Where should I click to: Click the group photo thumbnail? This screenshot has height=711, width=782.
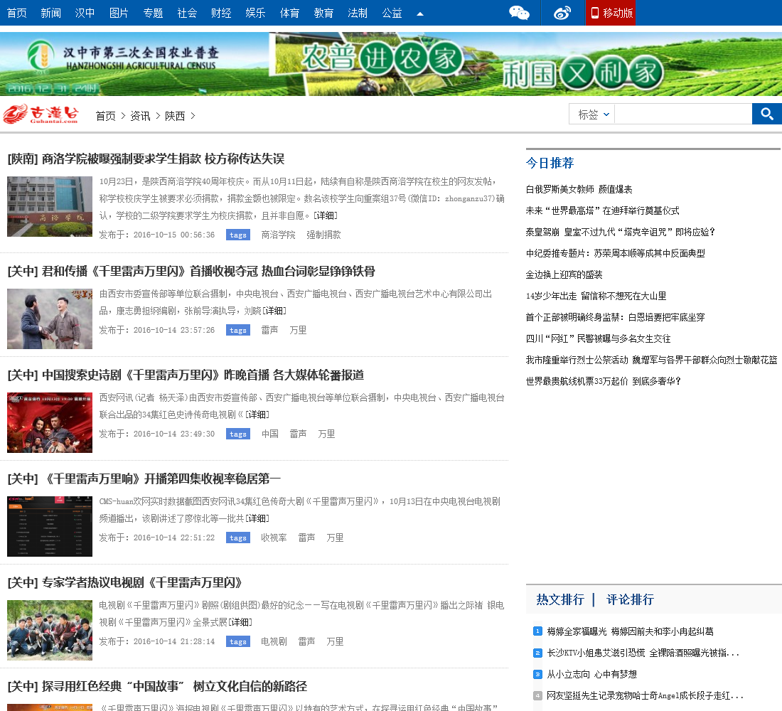tap(49, 630)
